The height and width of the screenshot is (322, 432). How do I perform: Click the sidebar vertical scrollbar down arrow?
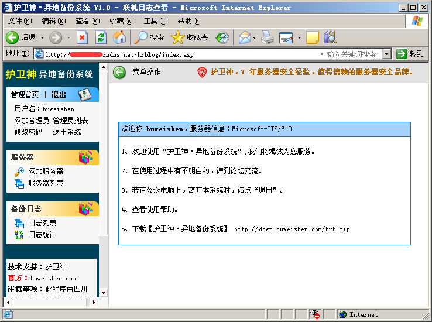click(103, 293)
